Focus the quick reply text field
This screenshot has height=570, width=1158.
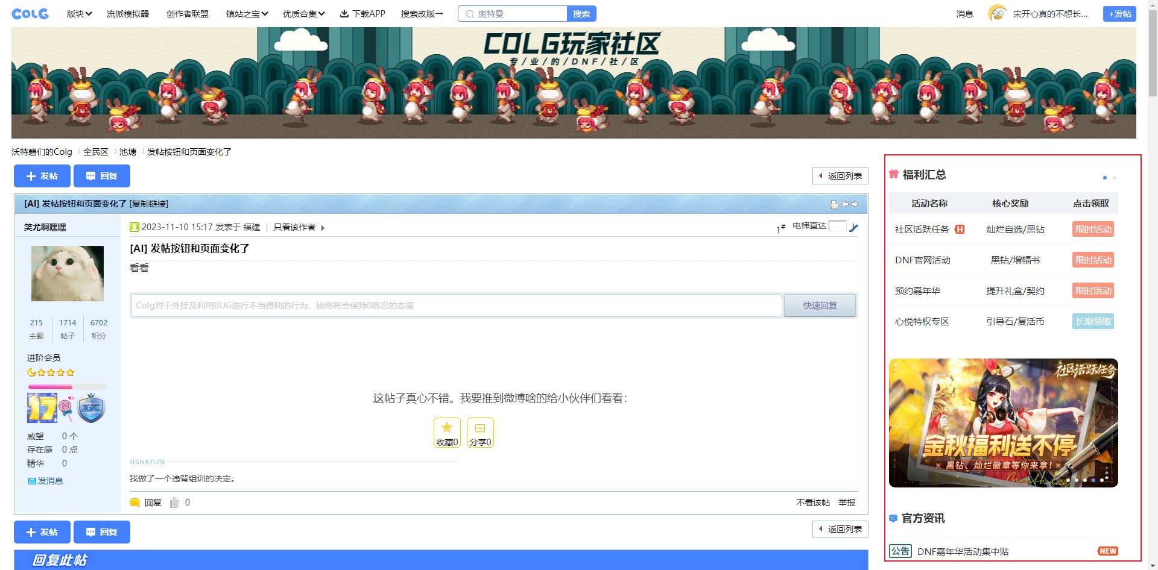[457, 305]
